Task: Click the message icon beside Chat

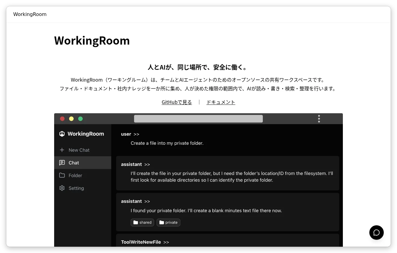Action: click(62, 163)
